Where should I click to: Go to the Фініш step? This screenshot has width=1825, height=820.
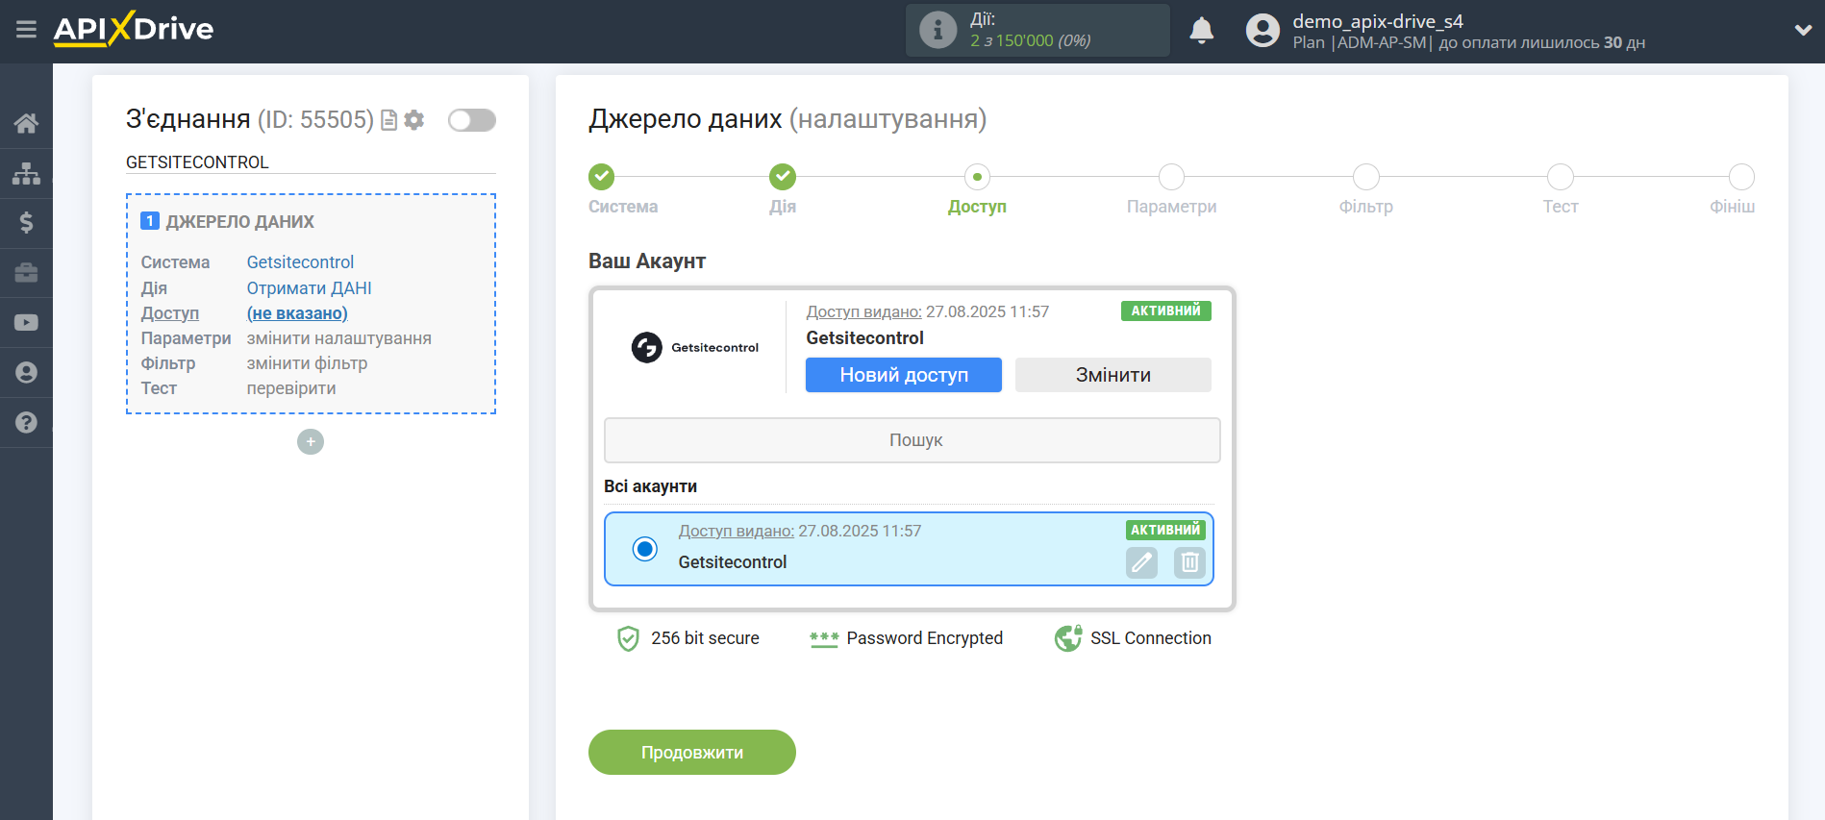tap(1741, 177)
